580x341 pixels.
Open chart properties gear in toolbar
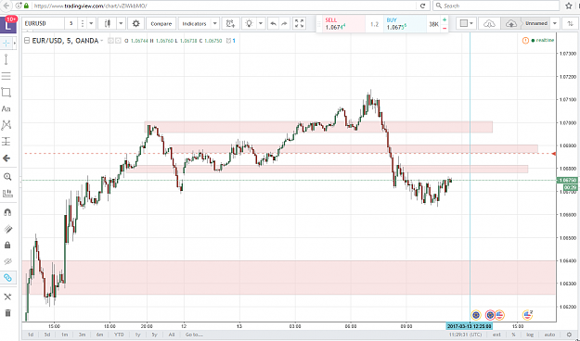(136, 24)
